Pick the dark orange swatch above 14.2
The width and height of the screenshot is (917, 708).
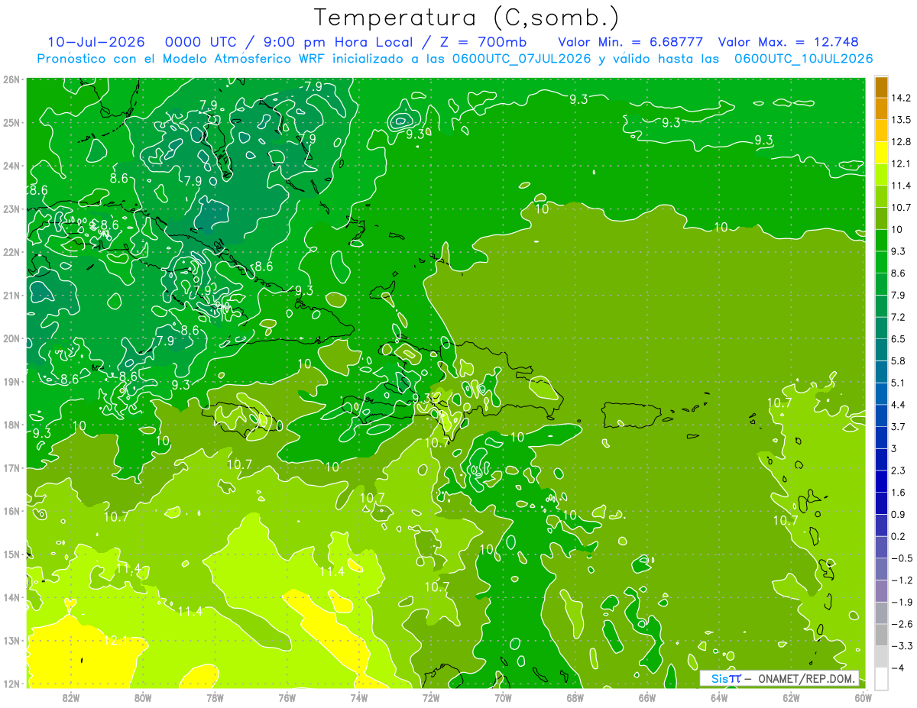881,87
